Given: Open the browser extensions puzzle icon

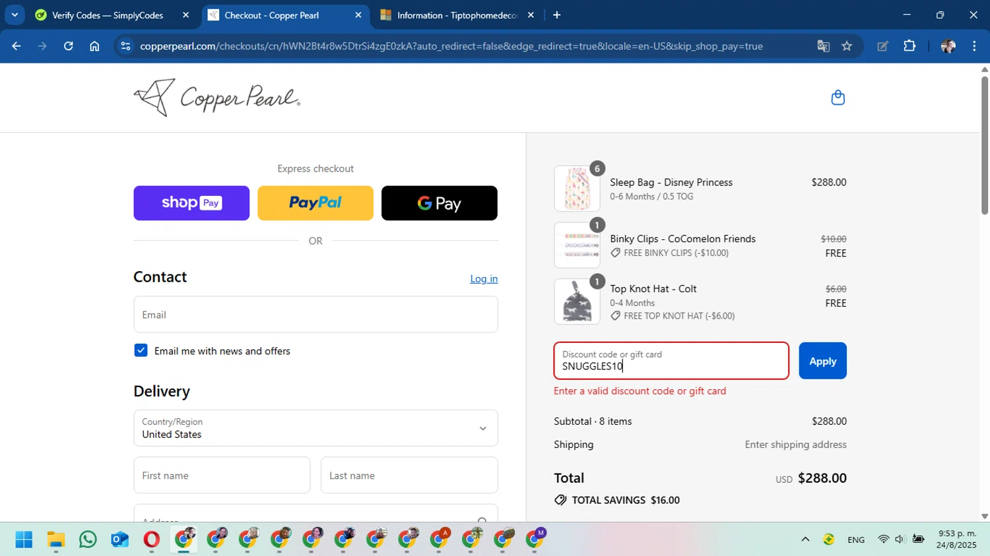Looking at the screenshot, I should [909, 46].
